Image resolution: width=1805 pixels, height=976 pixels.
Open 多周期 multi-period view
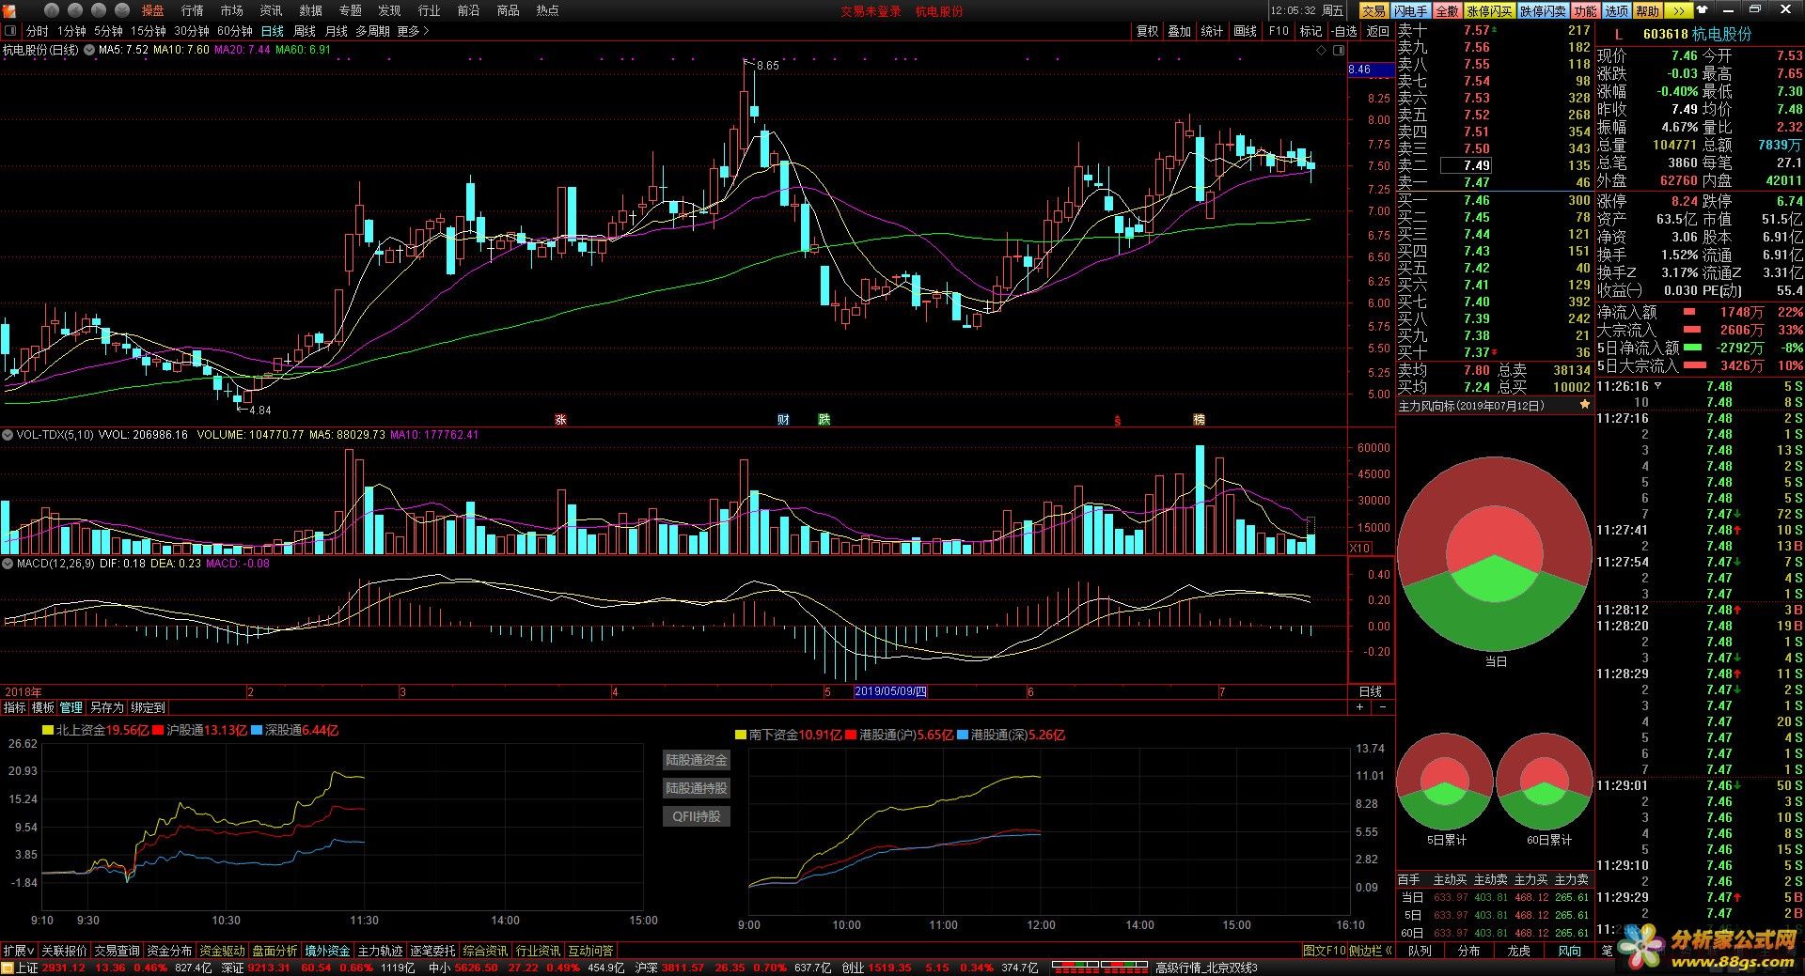tap(372, 31)
